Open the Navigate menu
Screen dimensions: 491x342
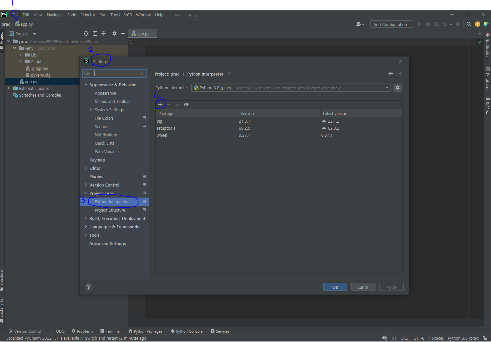click(55, 15)
